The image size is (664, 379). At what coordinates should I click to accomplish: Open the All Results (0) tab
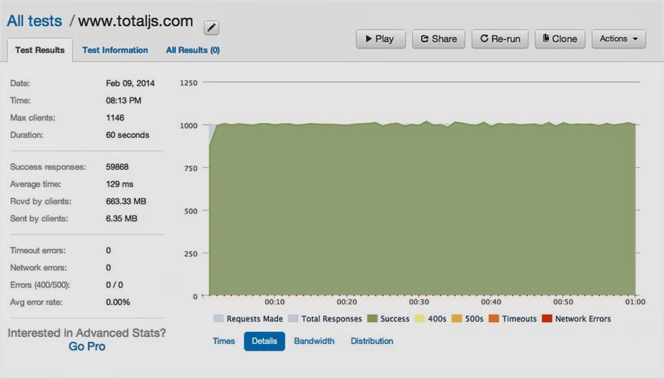pyautogui.click(x=193, y=50)
